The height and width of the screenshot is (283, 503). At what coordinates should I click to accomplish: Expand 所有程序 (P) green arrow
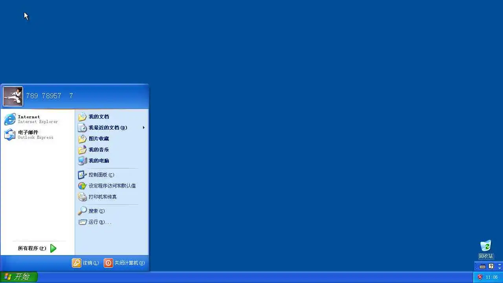click(x=53, y=248)
